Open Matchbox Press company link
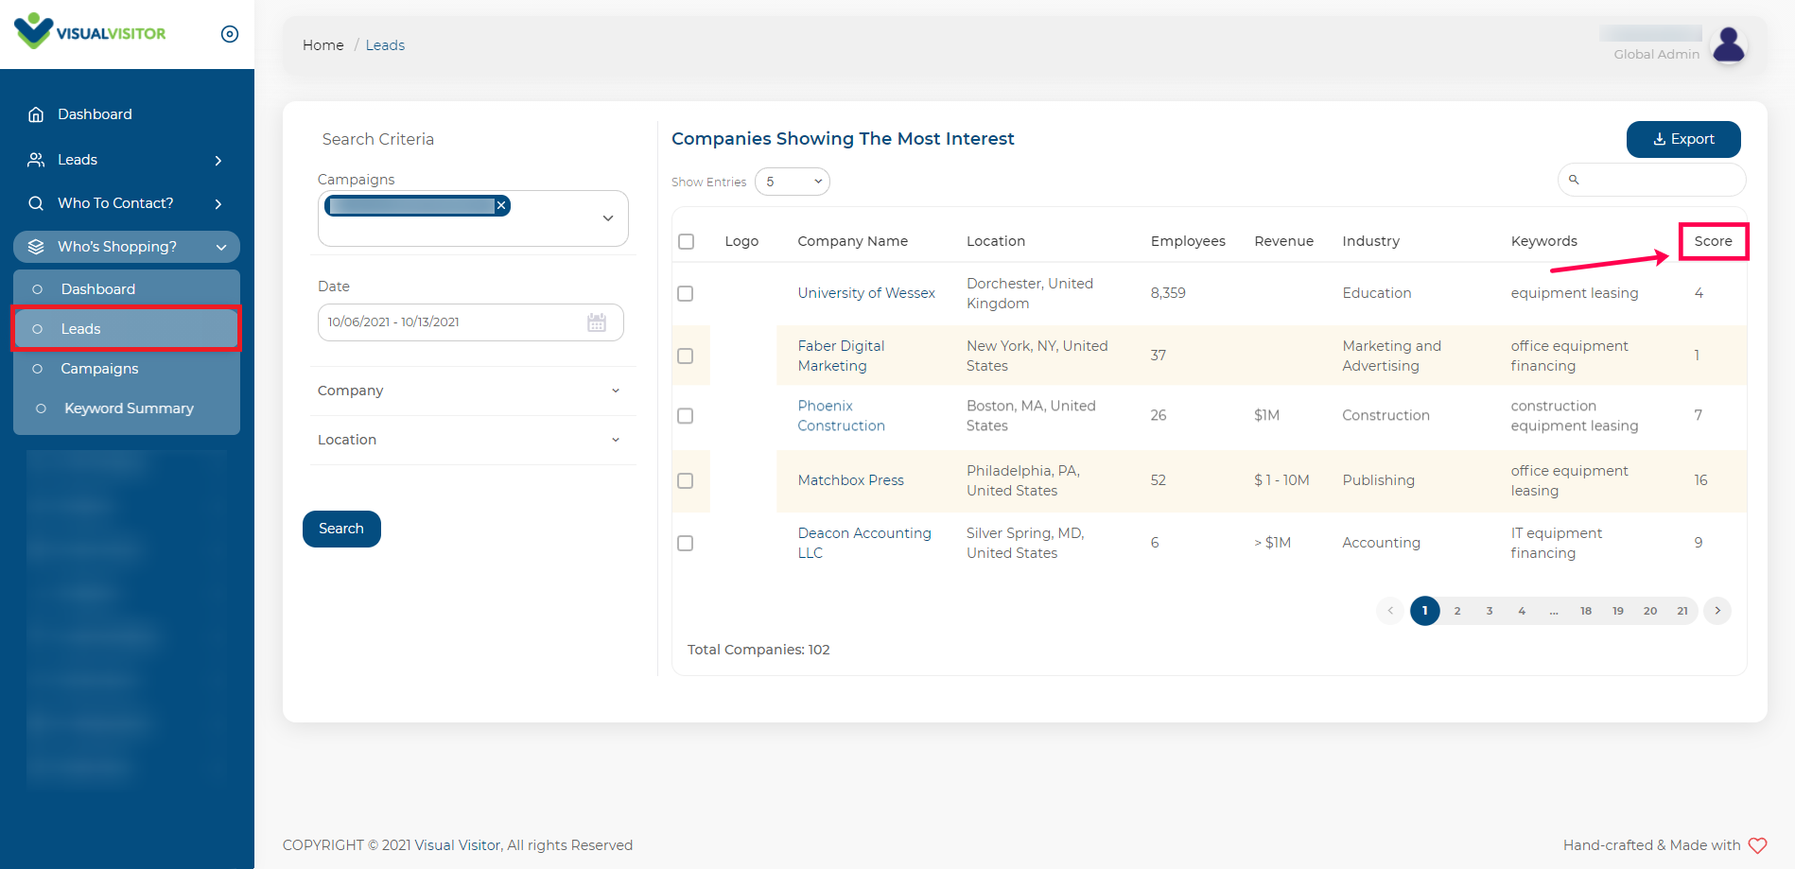Screen dimensions: 1795x869 click(x=850, y=480)
